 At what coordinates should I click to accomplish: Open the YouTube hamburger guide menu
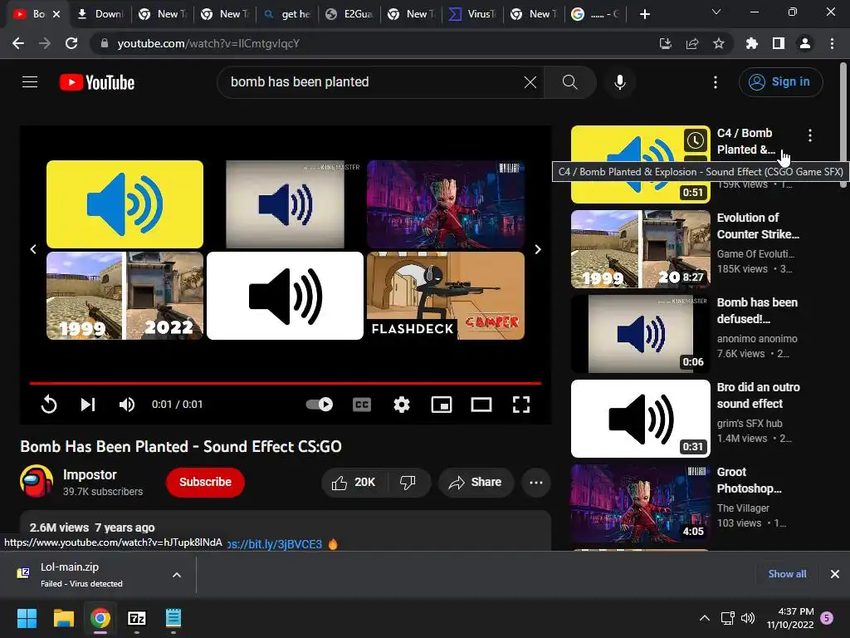tap(30, 82)
